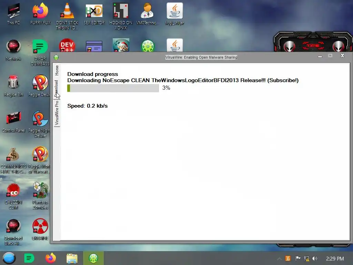Open the Recycle Bin
This screenshot has width=353, height=265.
pyautogui.click(x=13, y=86)
